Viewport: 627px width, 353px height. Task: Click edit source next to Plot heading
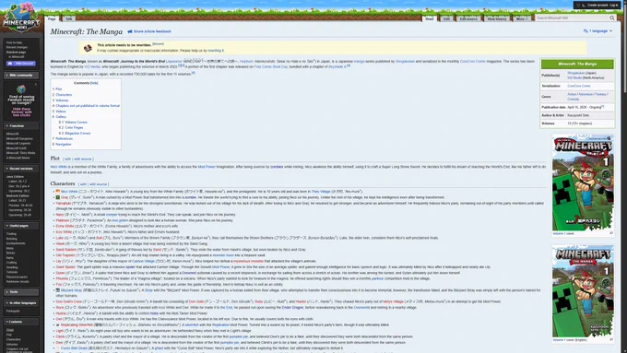[x=83, y=159]
